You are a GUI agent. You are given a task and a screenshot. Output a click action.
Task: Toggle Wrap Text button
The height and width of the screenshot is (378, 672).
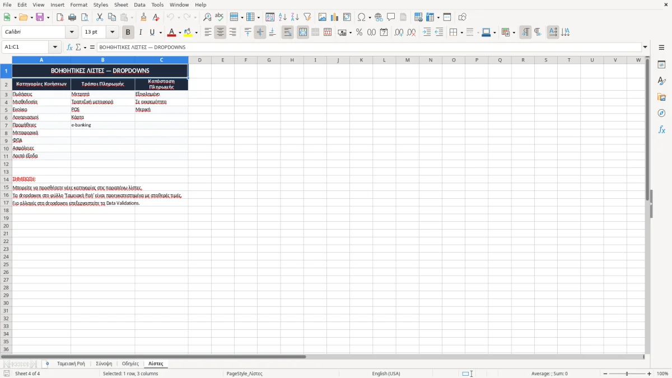click(288, 32)
